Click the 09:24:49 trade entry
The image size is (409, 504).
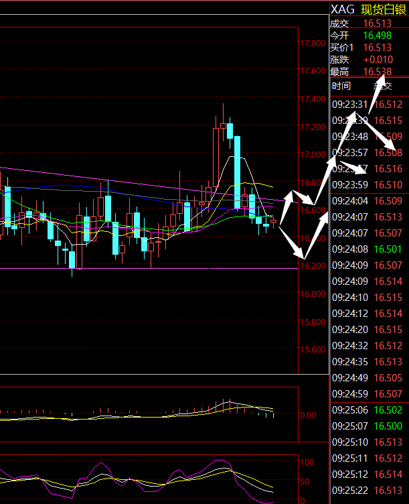pyautogui.click(x=368, y=378)
